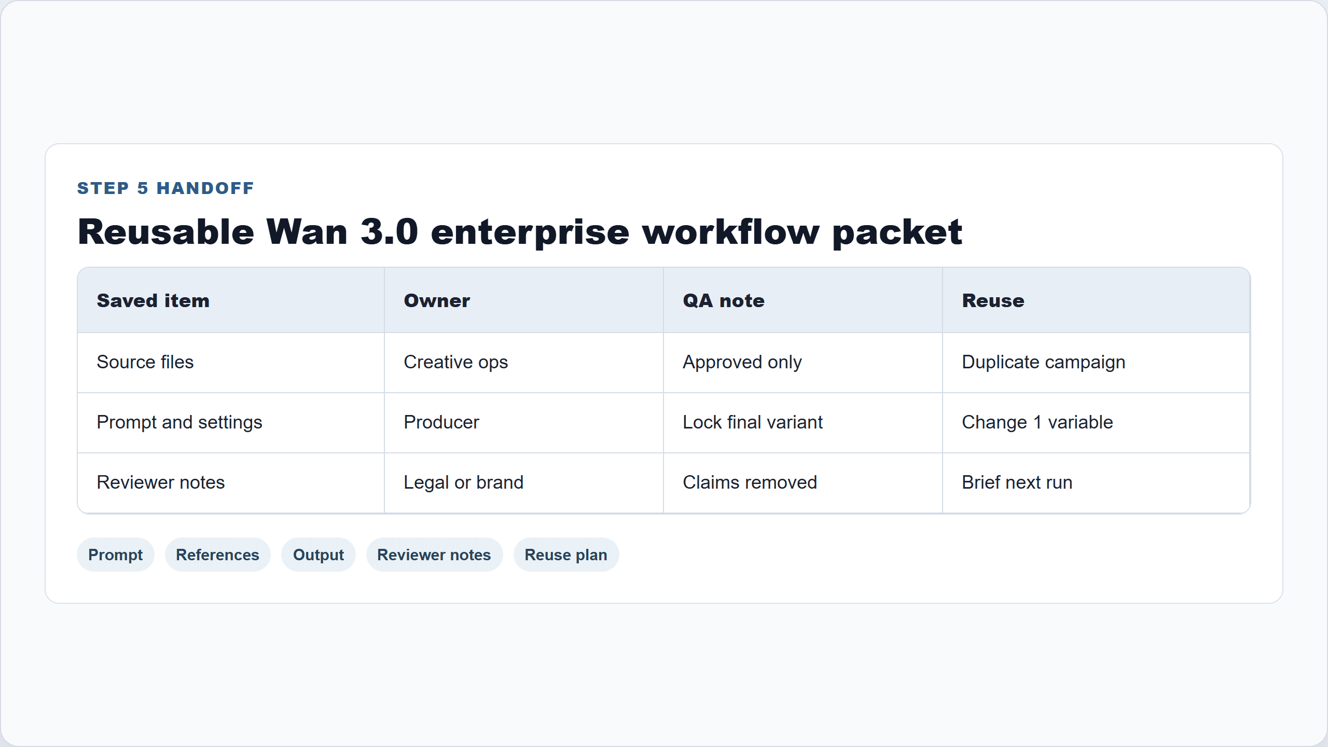Open the Output tag pill
This screenshot has height=747, width=1328.
coord(318,555)
